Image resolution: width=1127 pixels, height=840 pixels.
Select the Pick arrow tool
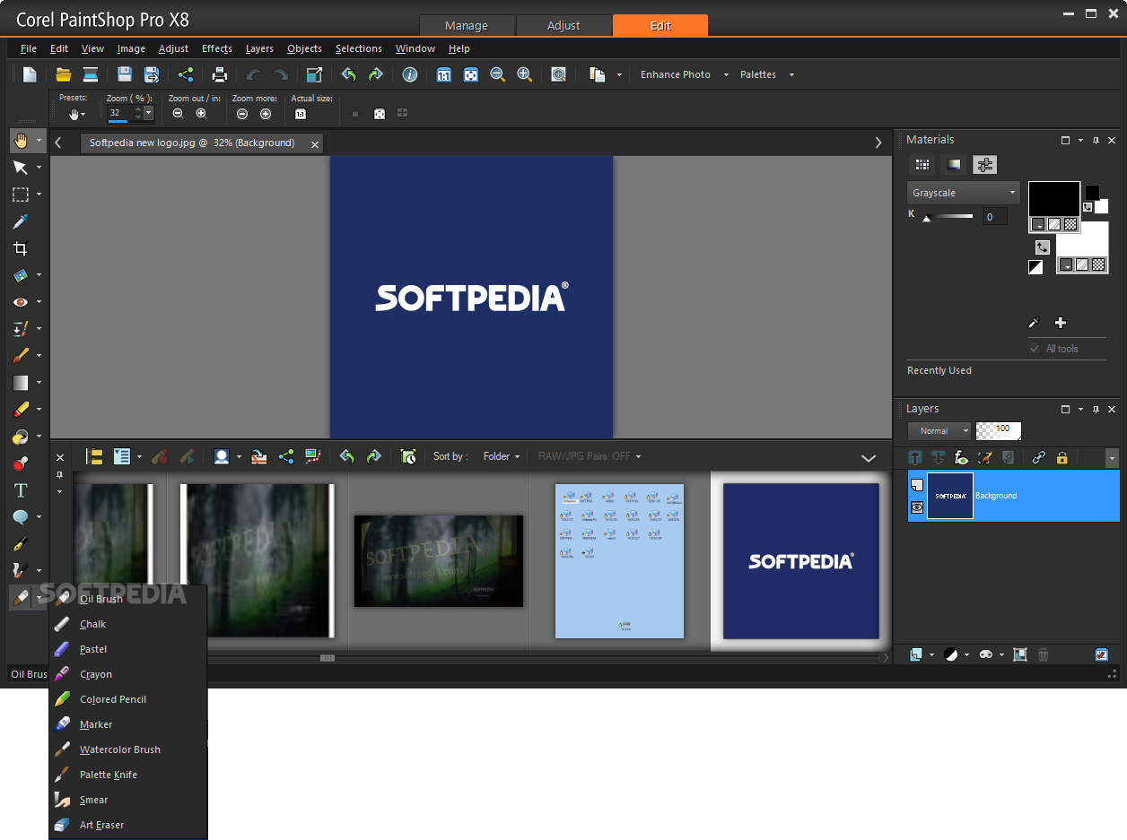point(21,168)
